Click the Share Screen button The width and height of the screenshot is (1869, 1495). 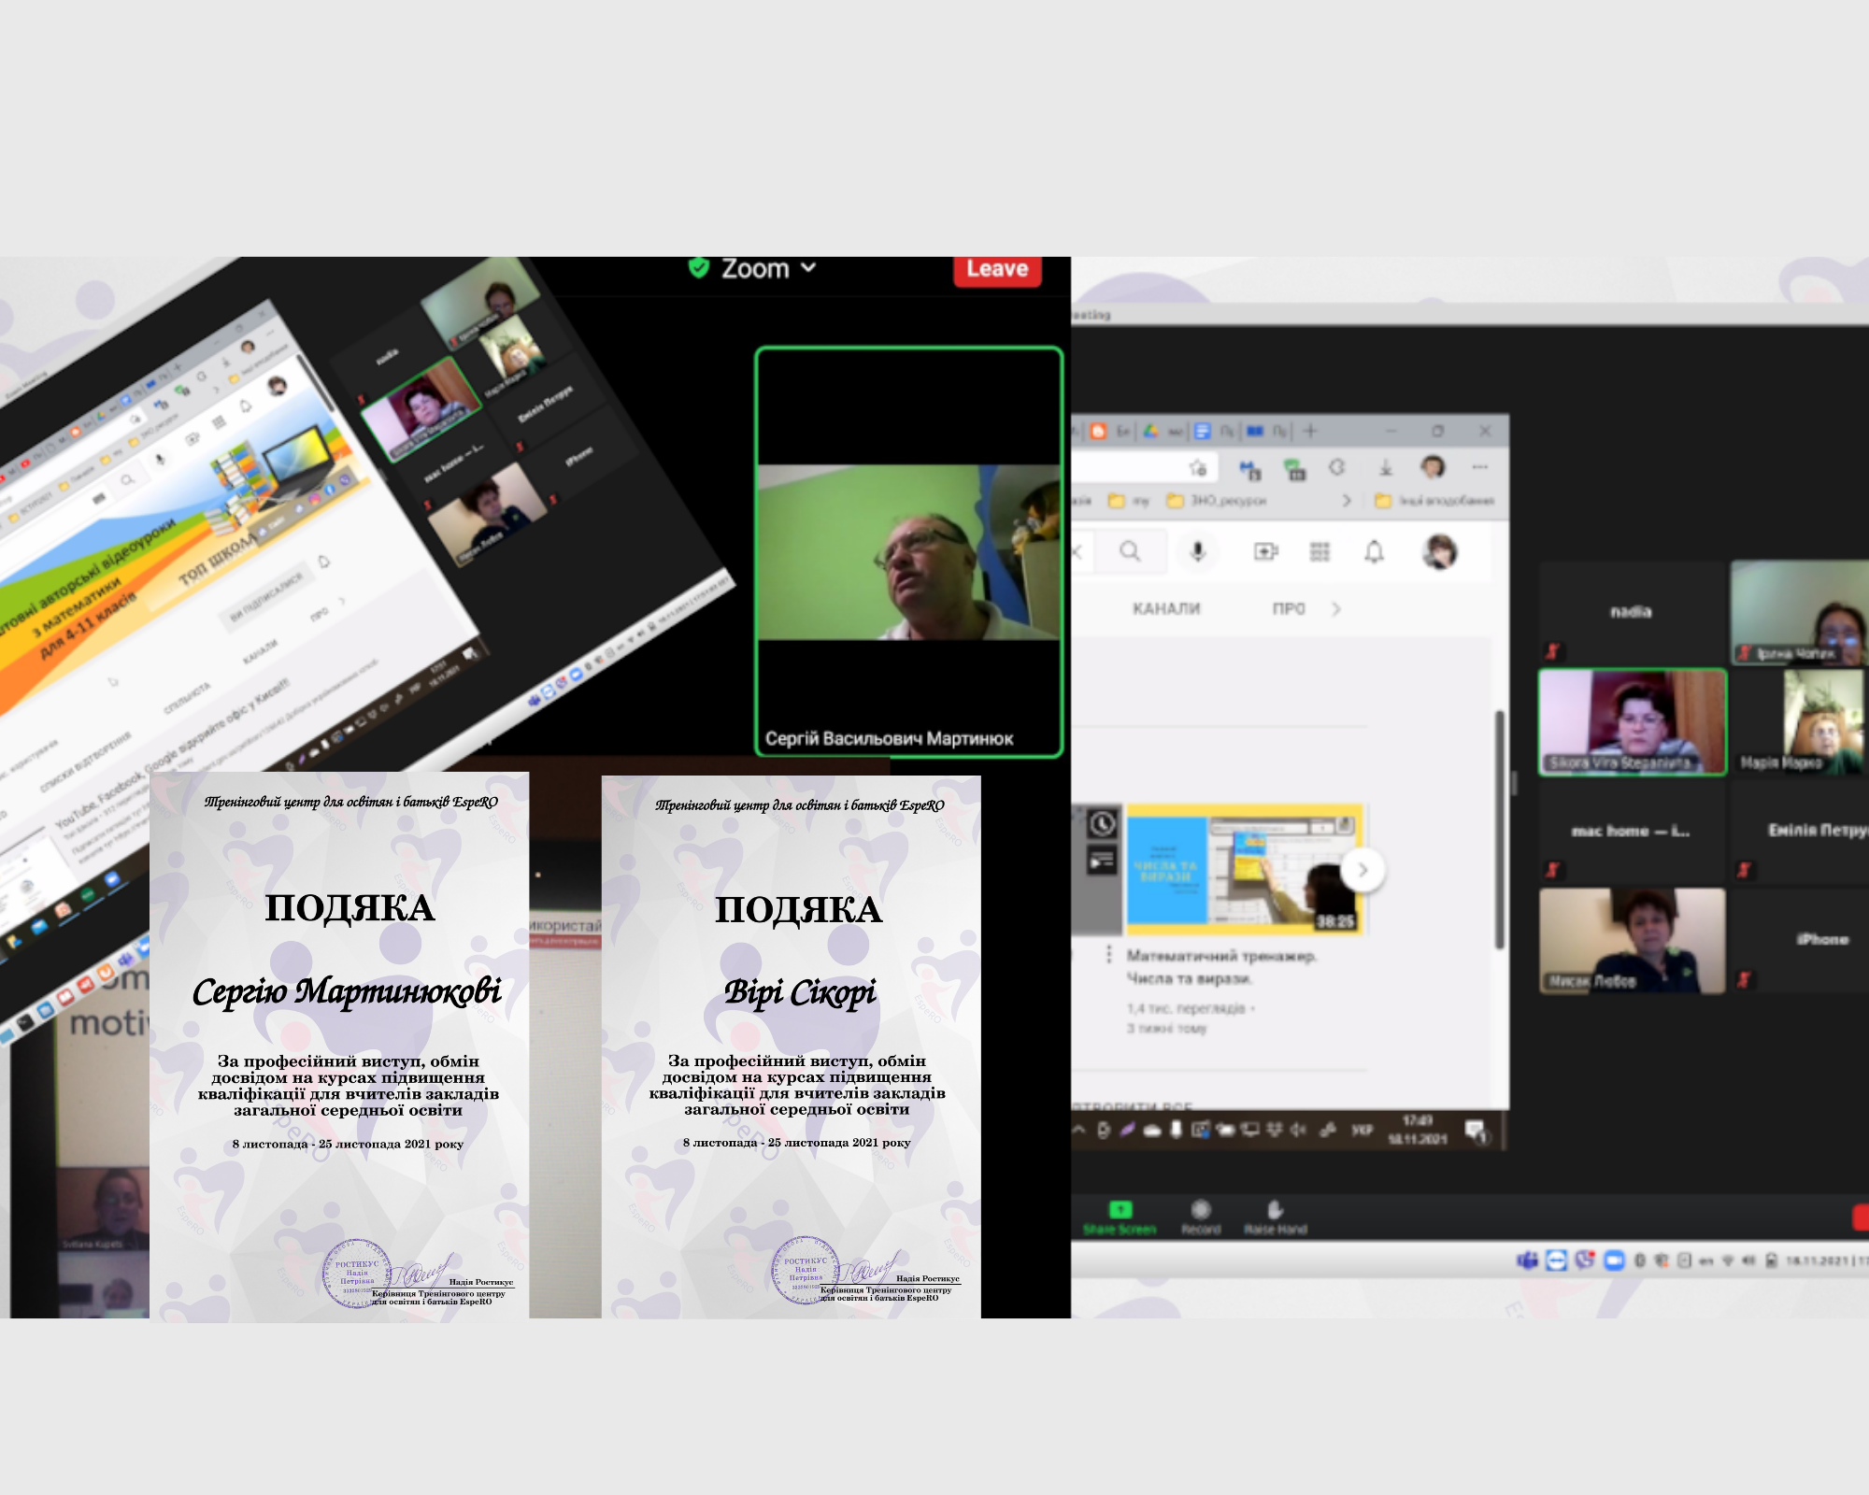tap(1120, 1217)
